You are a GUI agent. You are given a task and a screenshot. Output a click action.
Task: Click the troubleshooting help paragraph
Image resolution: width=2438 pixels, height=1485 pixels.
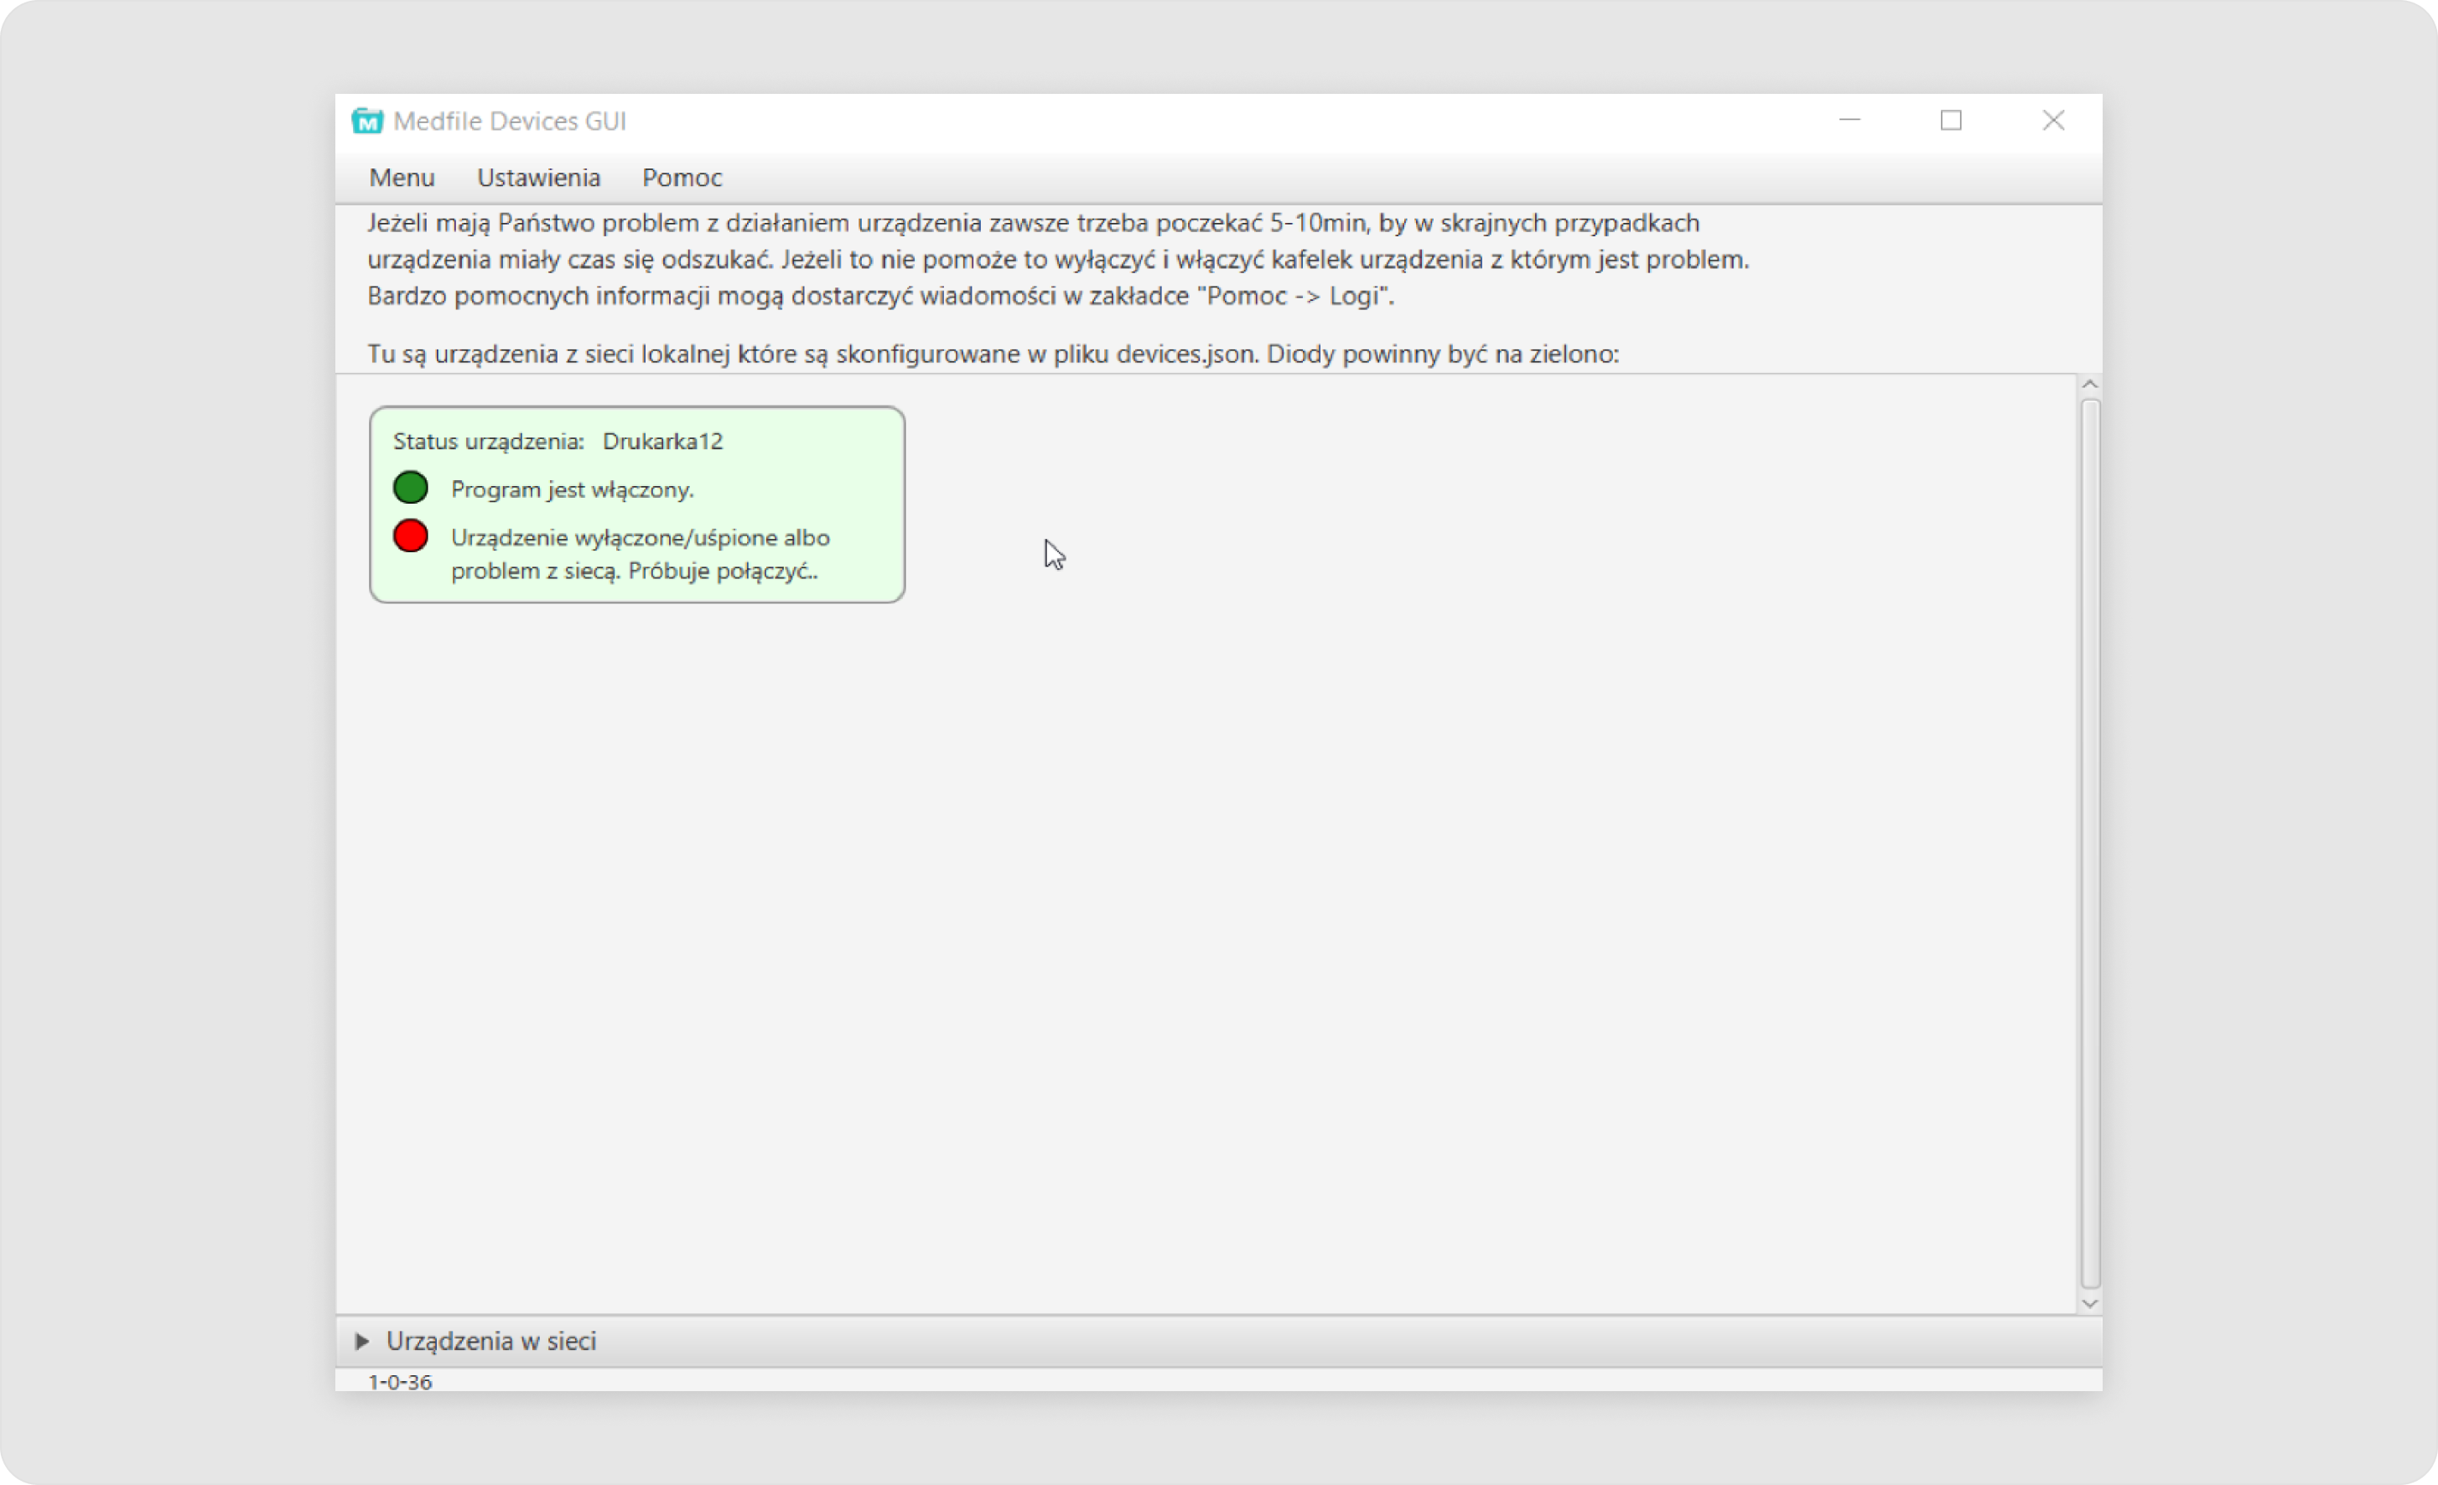pos(1058,259)
